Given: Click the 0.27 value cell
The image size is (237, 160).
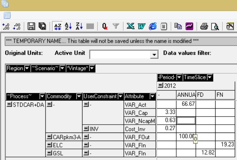Looking at the screenshot, I should [x=166, y=128].
